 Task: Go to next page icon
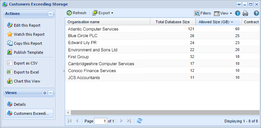click(x=121, y=121)
